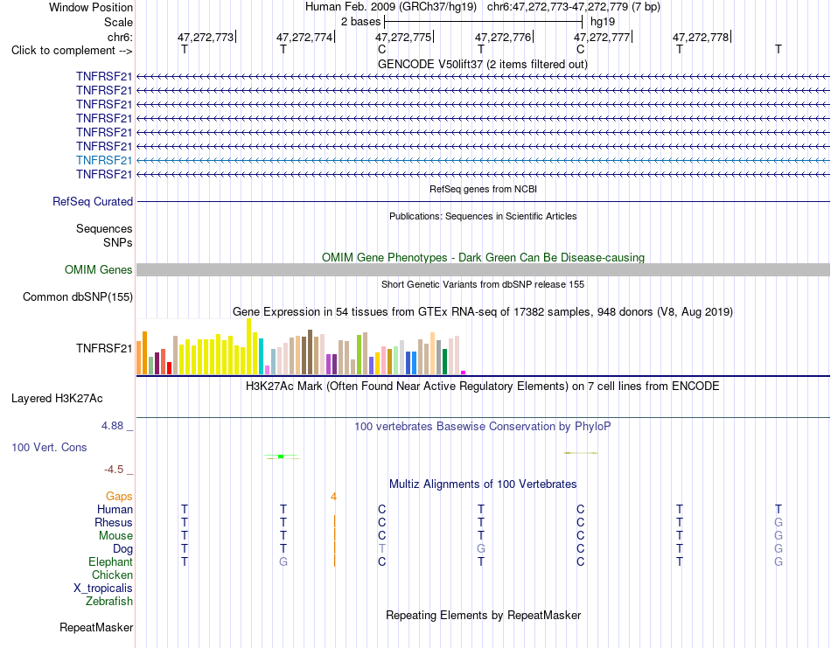This screenshot has width=831, height=648.
Task: Click the Window Position label
Action: [x=91, y=7]
